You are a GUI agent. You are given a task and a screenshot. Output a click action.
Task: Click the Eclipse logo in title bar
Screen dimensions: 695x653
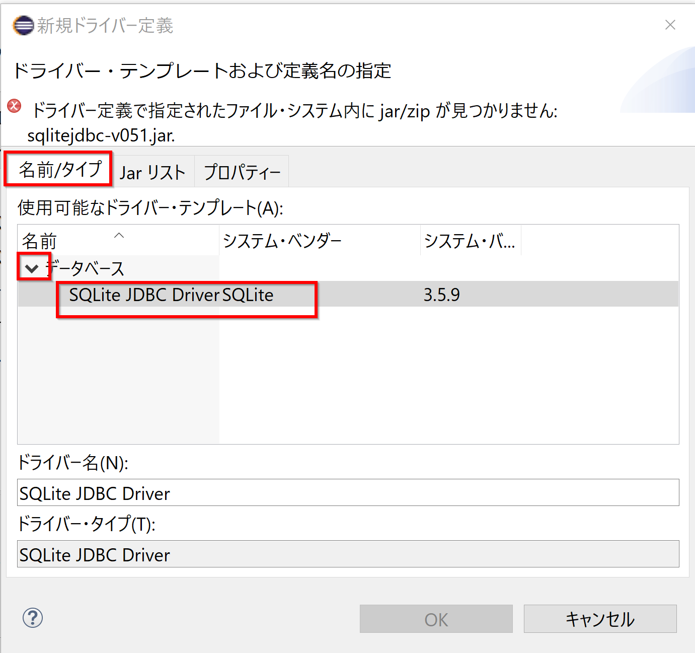pos(23,25)
